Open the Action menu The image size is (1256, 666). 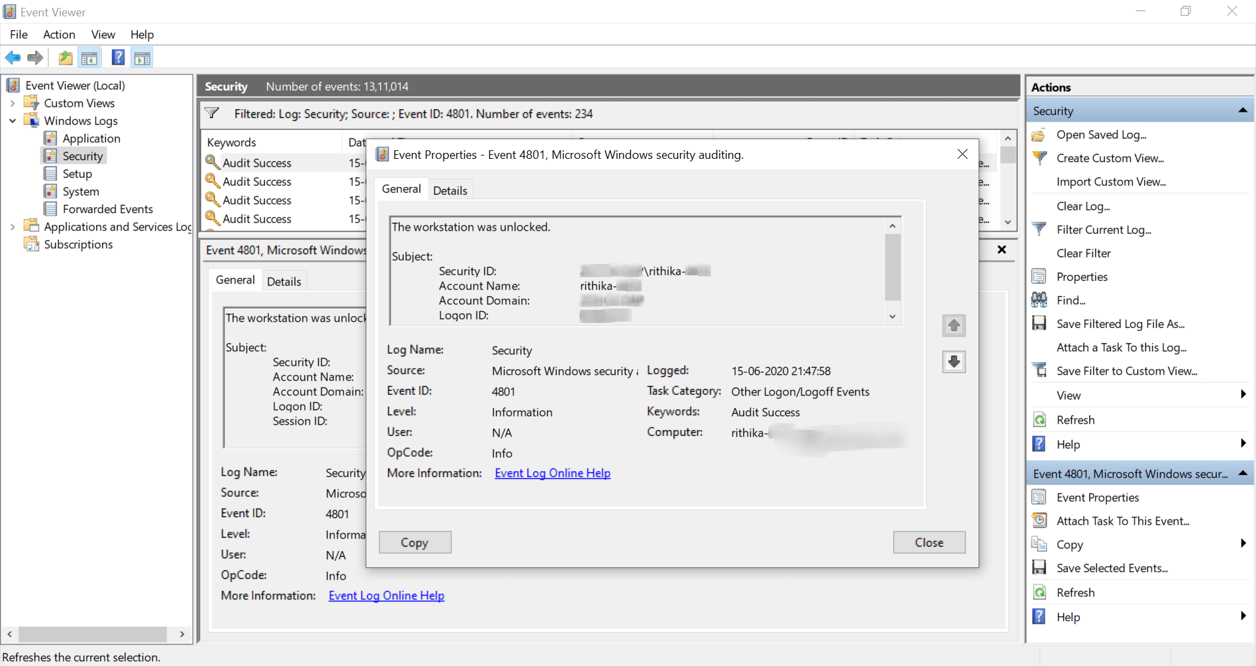[59, 35]
